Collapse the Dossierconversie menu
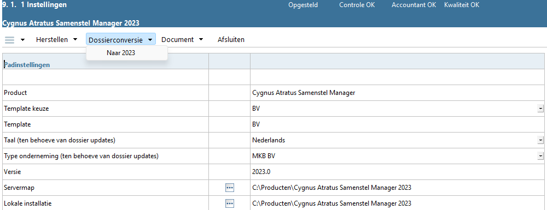 coord(121,40)
